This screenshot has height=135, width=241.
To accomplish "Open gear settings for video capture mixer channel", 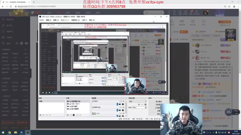I will 123,110.
